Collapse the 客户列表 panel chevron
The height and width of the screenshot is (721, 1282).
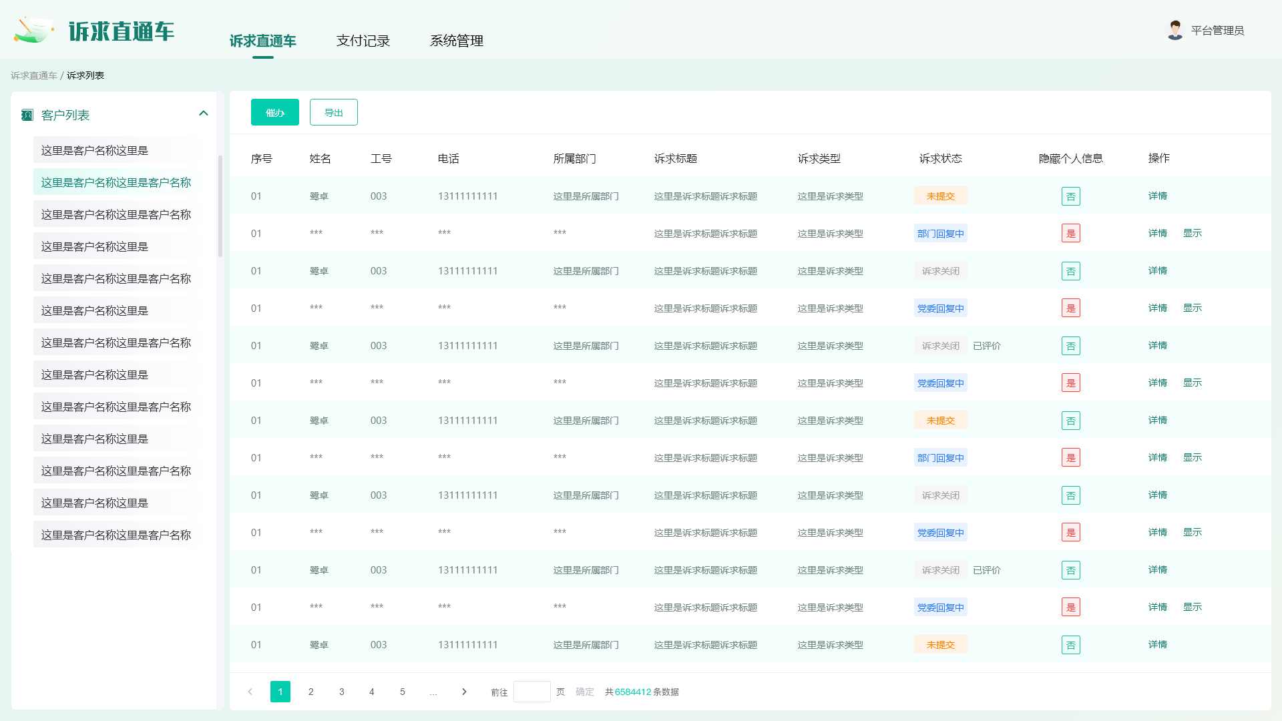coord(204,113)
